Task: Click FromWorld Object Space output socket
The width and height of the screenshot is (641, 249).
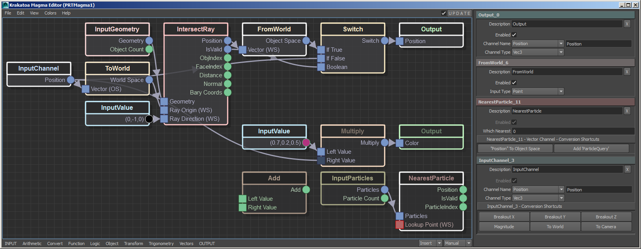Action: point(306,40)
